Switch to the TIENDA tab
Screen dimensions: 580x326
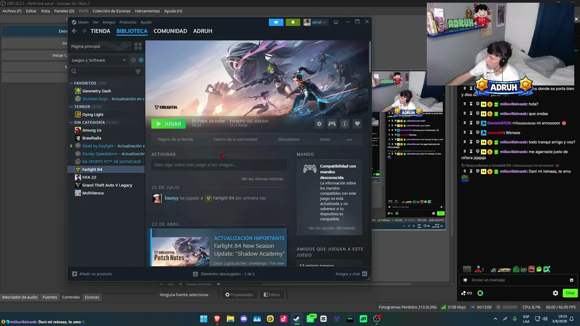coord(100,31)
